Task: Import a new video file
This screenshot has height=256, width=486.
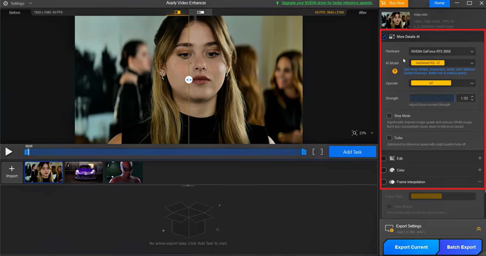Action: click(x=12, y=172)
